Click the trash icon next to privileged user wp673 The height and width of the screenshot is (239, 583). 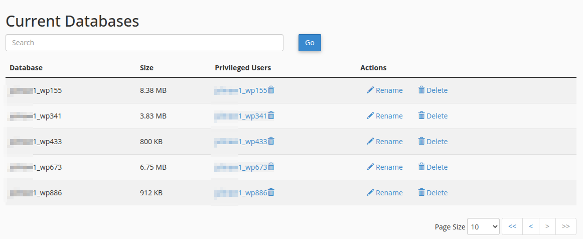point(271,167)
